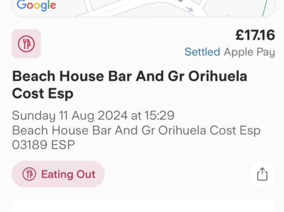The image size is (284, 212).
Task: Click the Settled status link
Action: click(202, 52)
